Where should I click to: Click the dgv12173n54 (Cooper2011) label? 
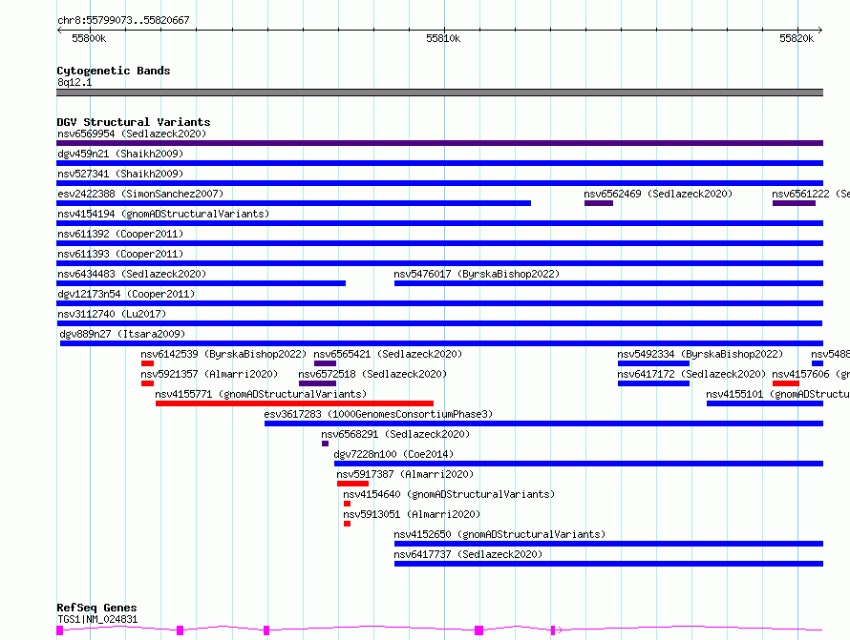tap(126, 294)
